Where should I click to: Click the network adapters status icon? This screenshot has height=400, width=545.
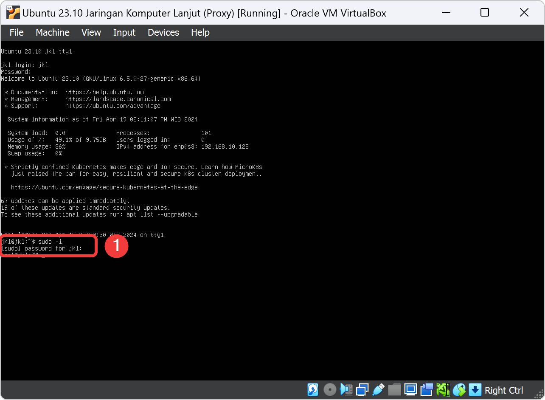pyautogui.click(x=362, y=389)
